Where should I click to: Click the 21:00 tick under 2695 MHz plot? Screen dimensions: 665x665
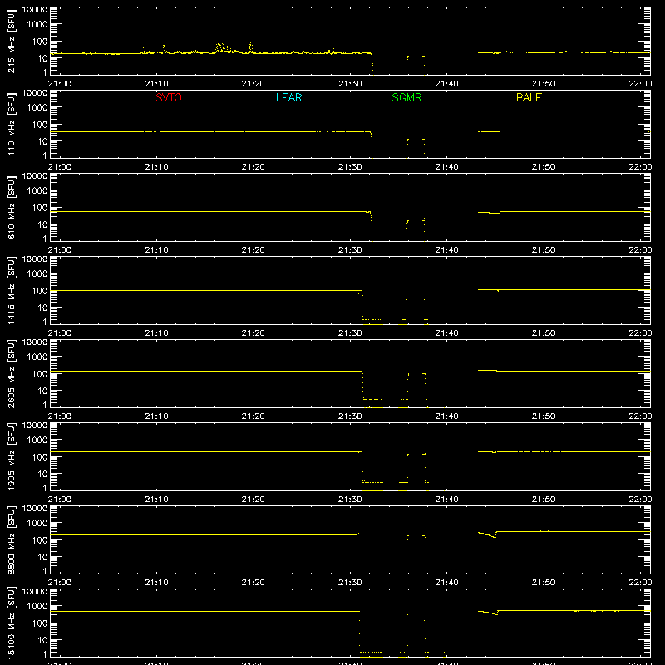tap(60, 416)
